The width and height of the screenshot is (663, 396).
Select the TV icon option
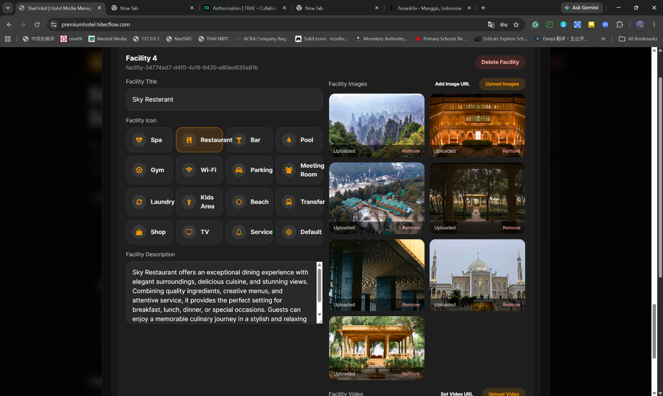pyautogui.click(x=199, y=232)
